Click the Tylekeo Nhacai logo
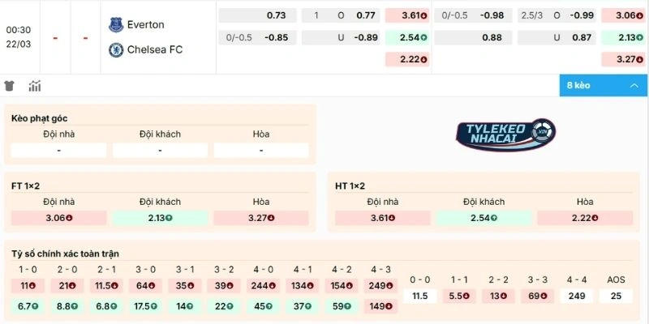Image resolution: width=649 pixels, height=324 pixels. 505,134
